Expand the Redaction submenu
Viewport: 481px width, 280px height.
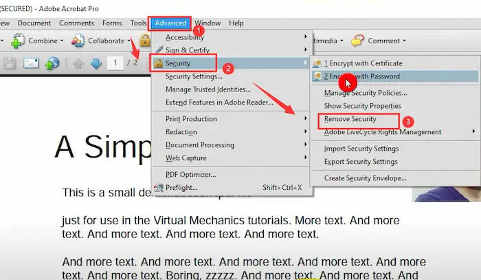coord(232,132)
